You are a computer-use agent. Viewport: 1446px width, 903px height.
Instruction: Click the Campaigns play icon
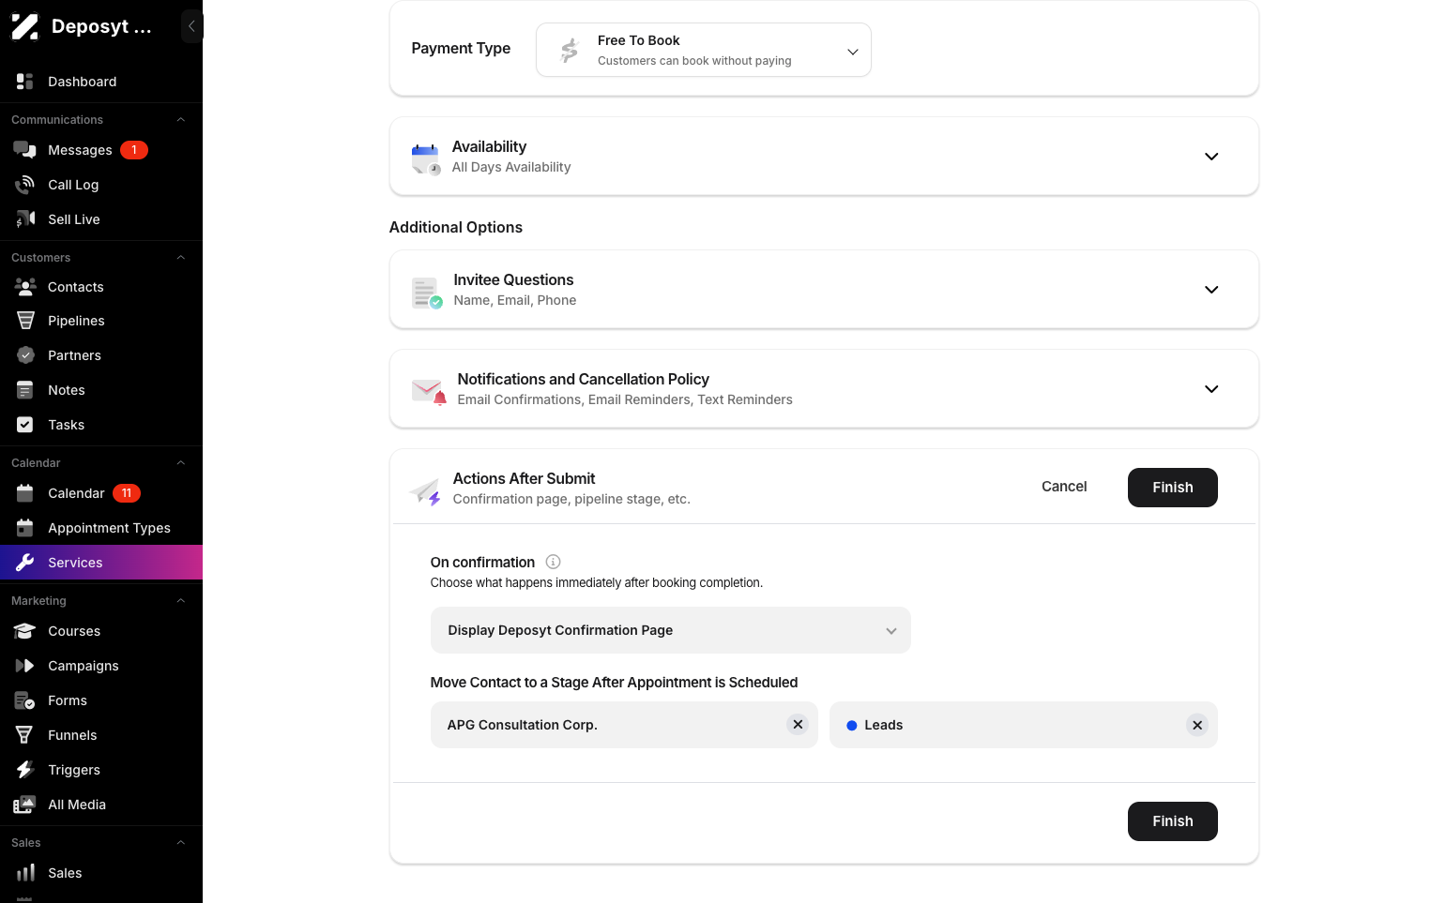[25, 666]
